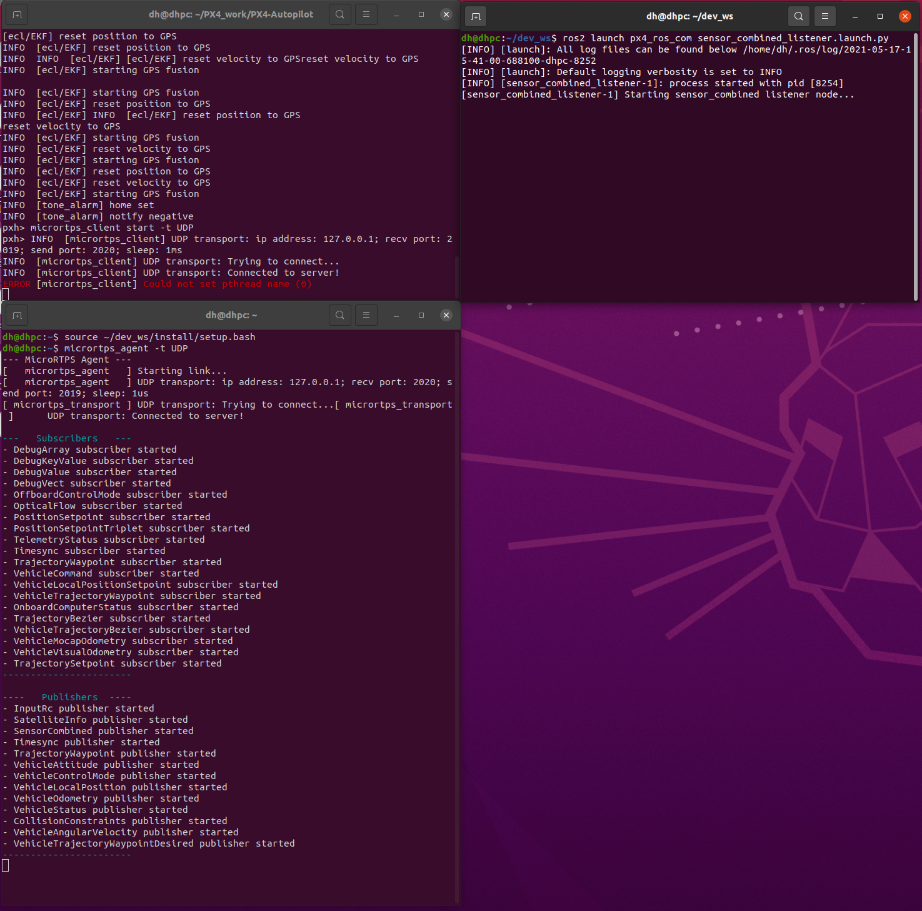922x911 pixels.
Task: Click 'Default logging verbosity is set to INFO'
Action: tap(669, 72)
